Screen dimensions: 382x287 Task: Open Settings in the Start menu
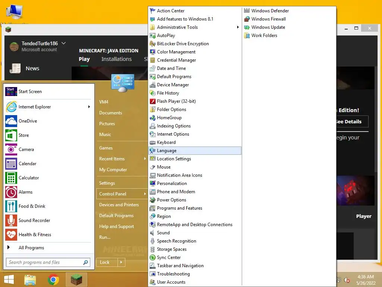coord(107,183)
